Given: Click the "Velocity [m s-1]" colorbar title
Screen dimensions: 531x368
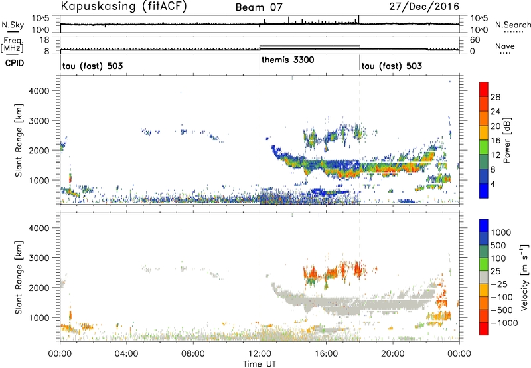Looking at the screenshot, I should (524, 277).
